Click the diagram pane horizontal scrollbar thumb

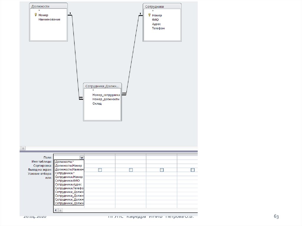tap(24, 148)
